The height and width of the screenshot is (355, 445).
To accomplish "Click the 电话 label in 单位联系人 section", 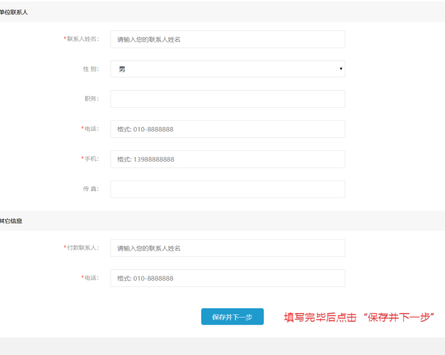I will click(91, 129).
